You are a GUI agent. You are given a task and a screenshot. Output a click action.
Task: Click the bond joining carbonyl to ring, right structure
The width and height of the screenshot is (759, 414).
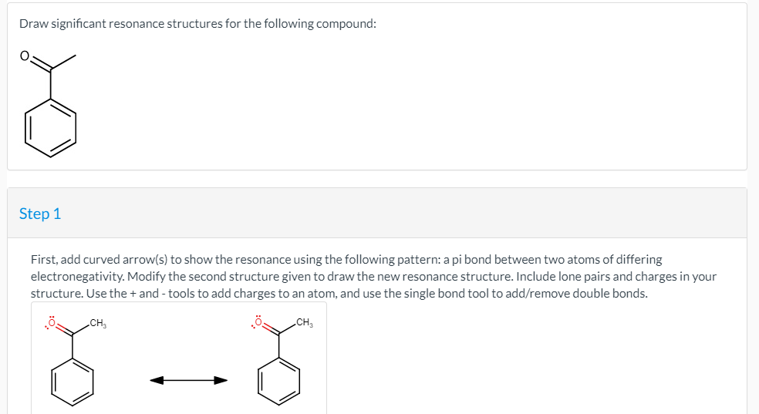(278, 346)
